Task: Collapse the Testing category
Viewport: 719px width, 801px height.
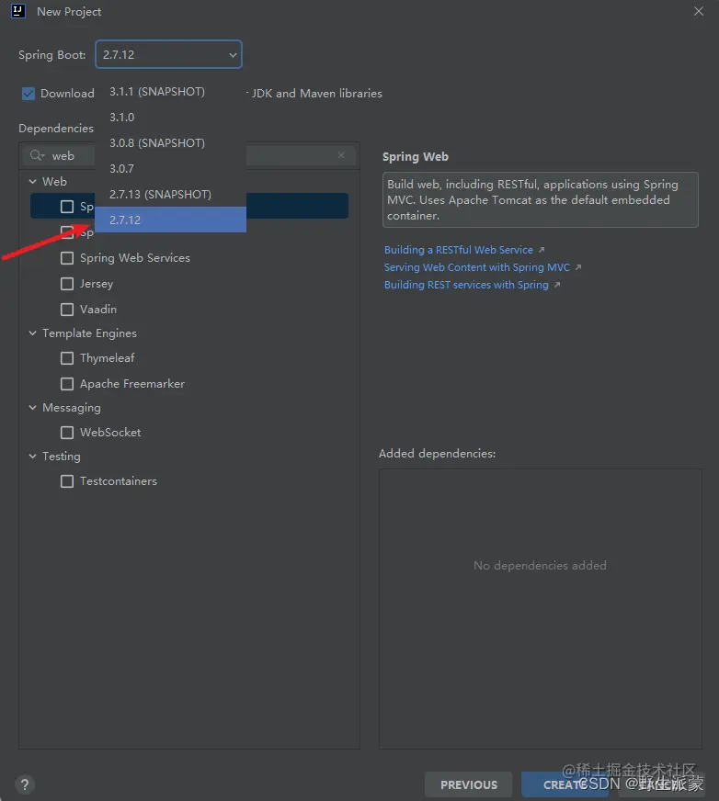Action: coord(33,457)
